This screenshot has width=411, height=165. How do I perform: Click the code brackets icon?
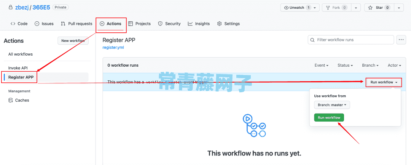(13, 24)
